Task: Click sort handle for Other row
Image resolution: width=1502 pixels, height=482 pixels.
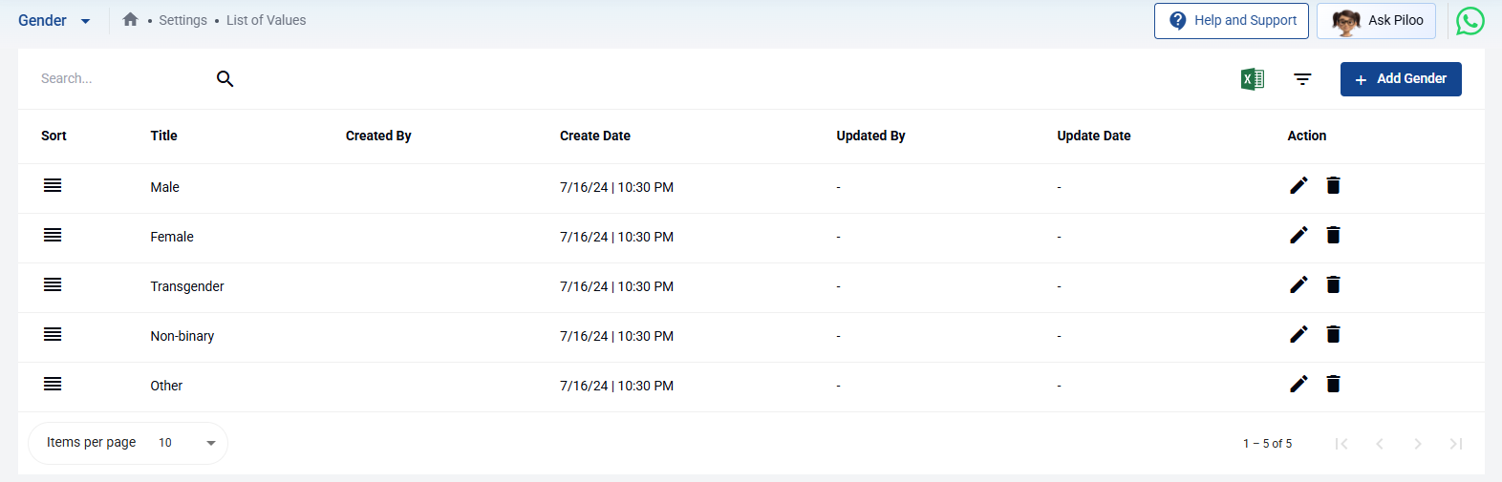Action: tap(53, 384)
